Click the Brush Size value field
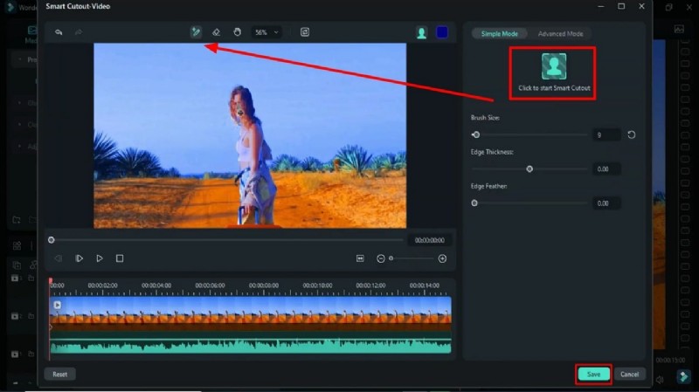Image resolution: width=699 pixels, height=392 pixels. [607, 135]
